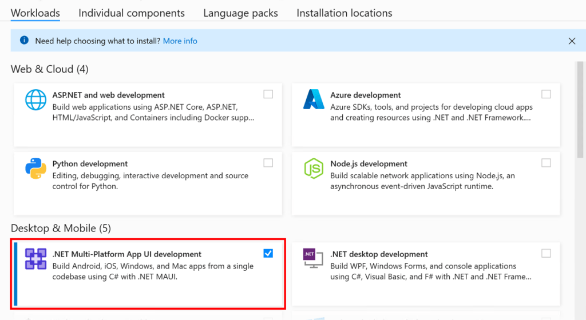Image resolution: width=586 pixels, height=320 pixels.
Task: Tick the Python development checkbox
Action: click(x=268, y=163)
